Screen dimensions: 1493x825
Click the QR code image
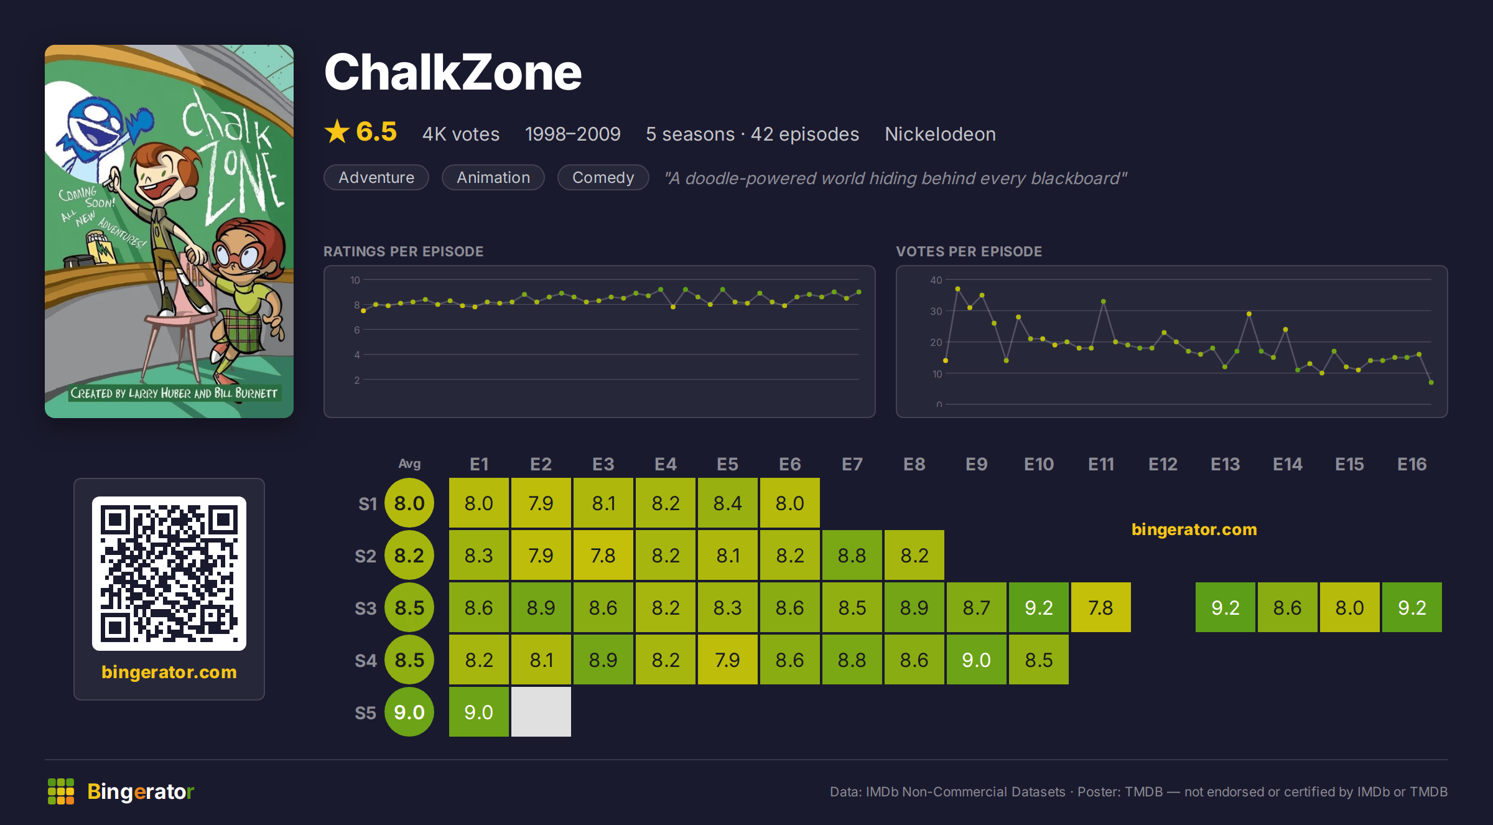(169, 574)
